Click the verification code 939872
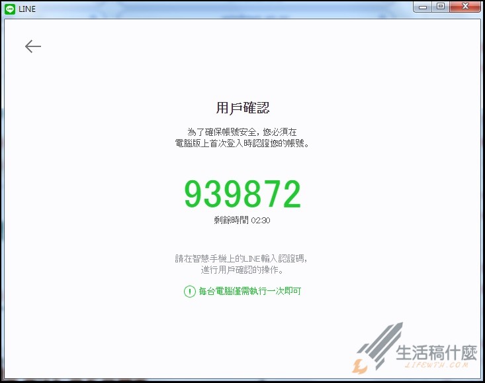Image resolution: width=485 pixels, height=383 pixels. [242, 194]
